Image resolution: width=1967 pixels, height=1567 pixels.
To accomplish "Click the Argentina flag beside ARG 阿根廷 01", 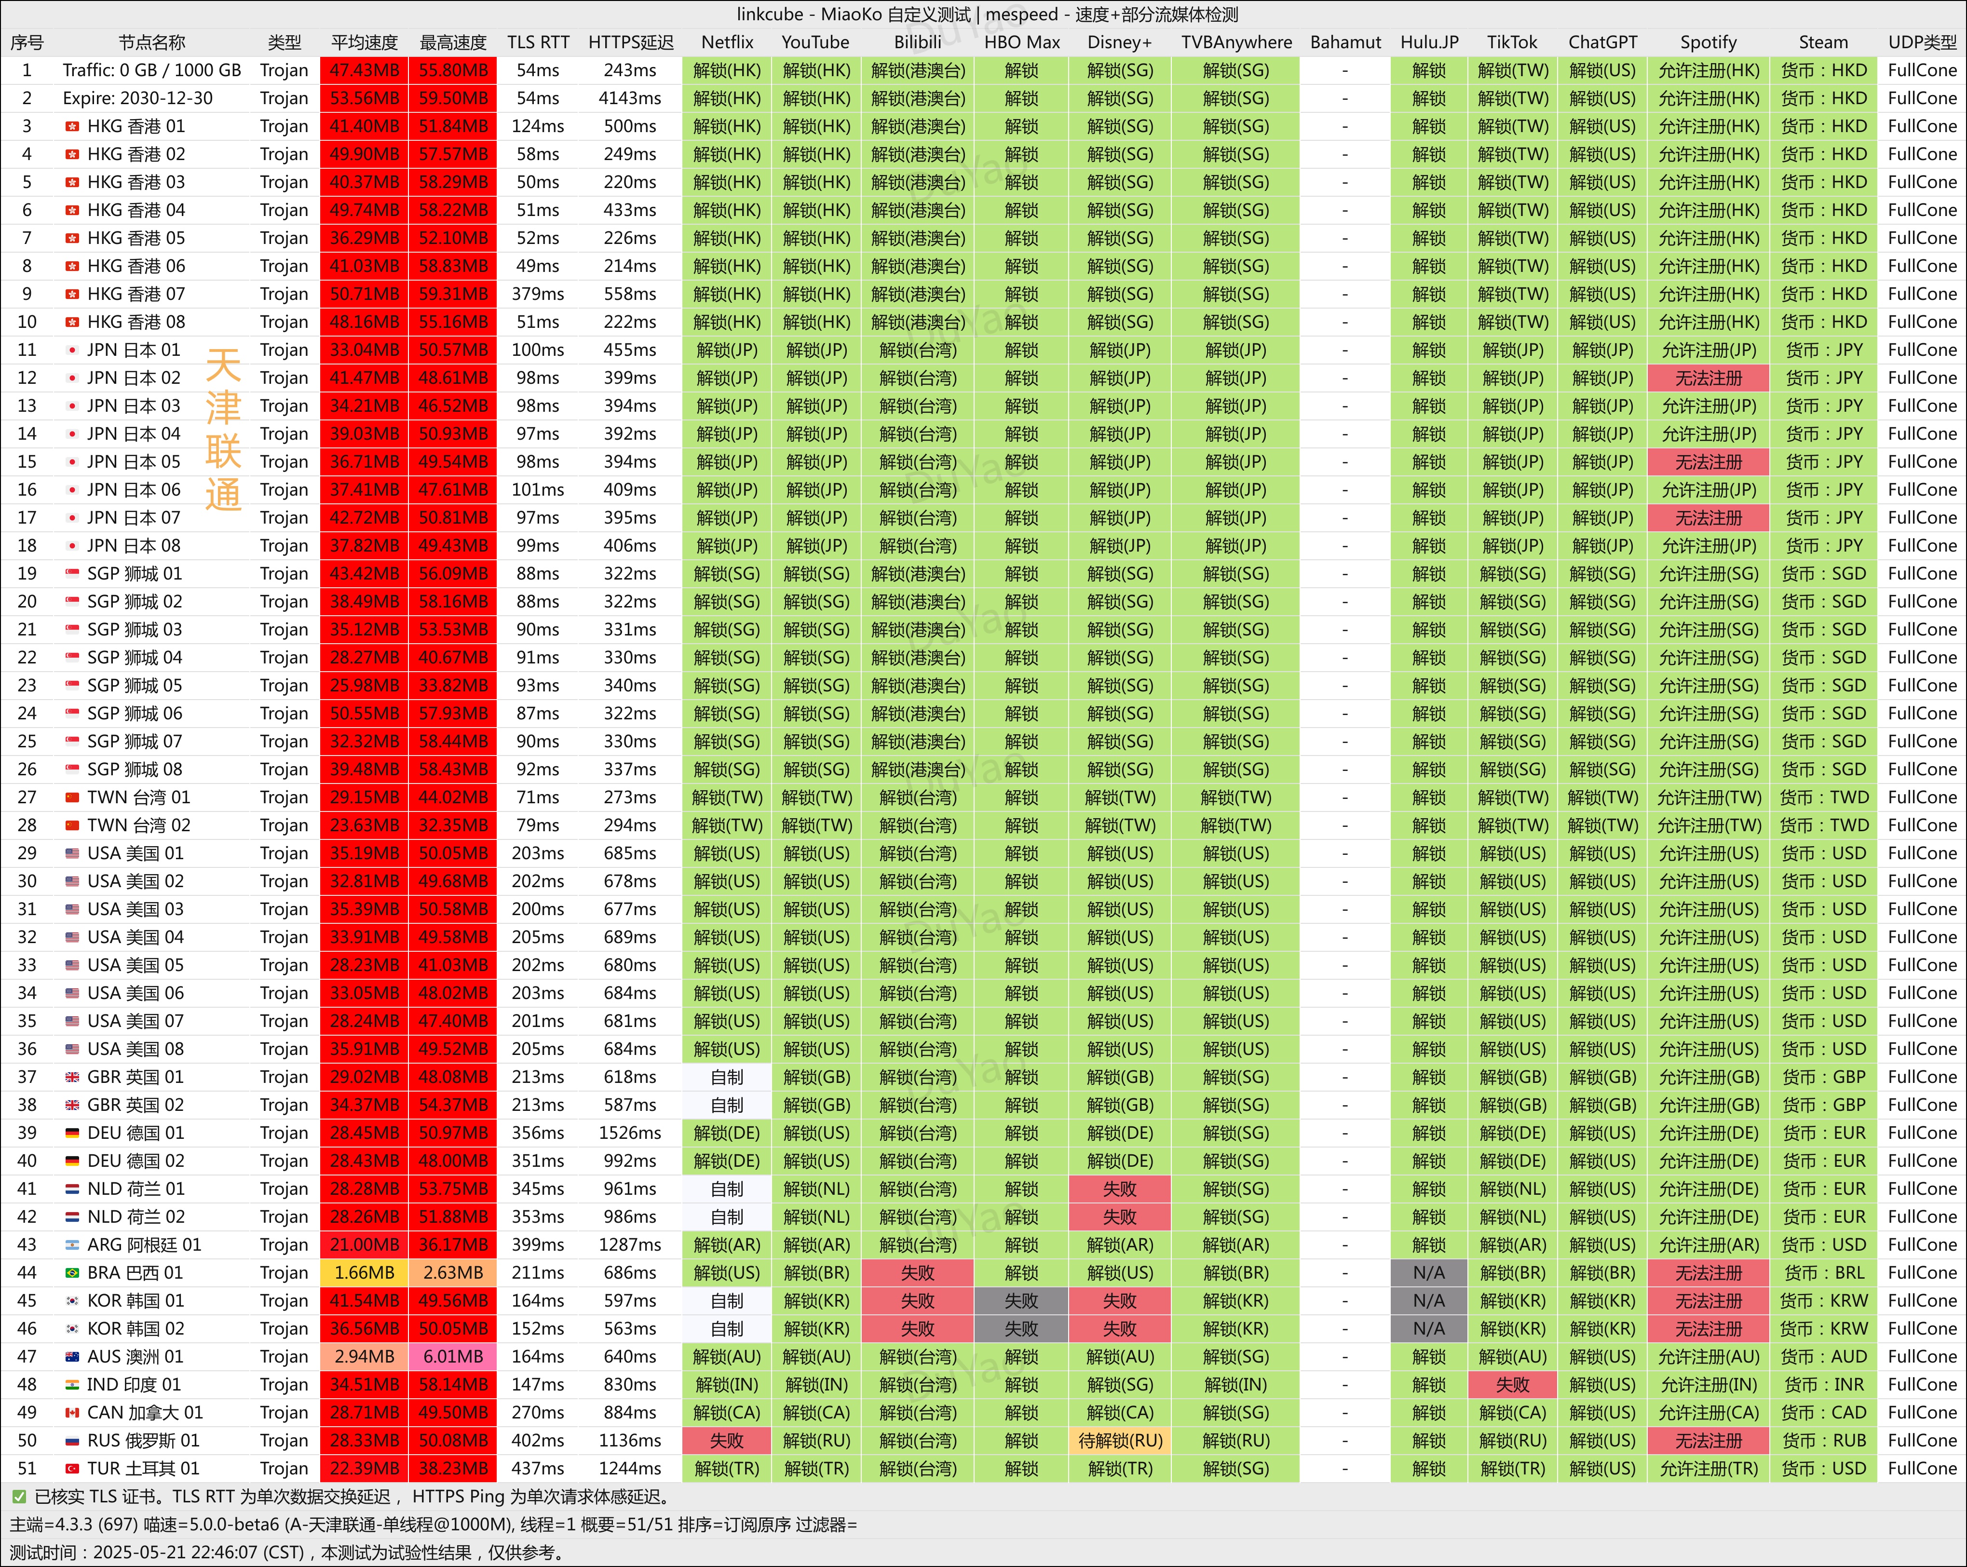I will [x=72, y=1245].
